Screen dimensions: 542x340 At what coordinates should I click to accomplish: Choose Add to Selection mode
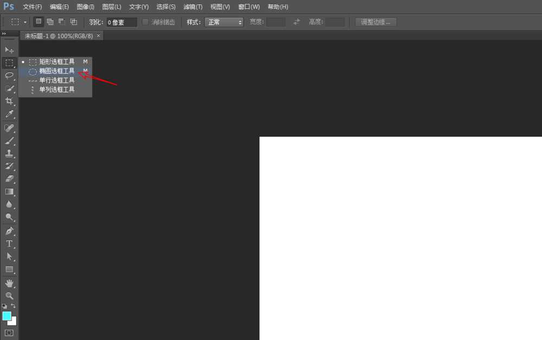coord(50,22)
